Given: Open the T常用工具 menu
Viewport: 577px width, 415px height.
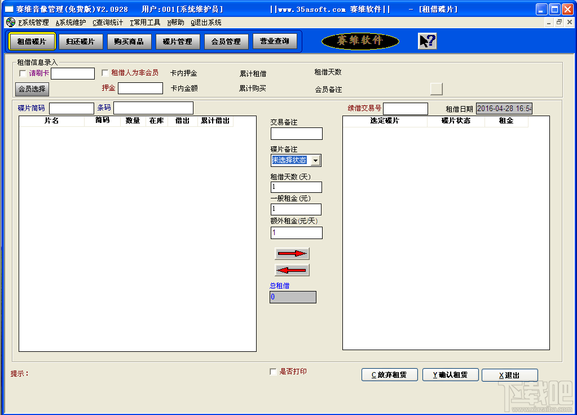Looking at the screenshot, I should pos(145,23).
